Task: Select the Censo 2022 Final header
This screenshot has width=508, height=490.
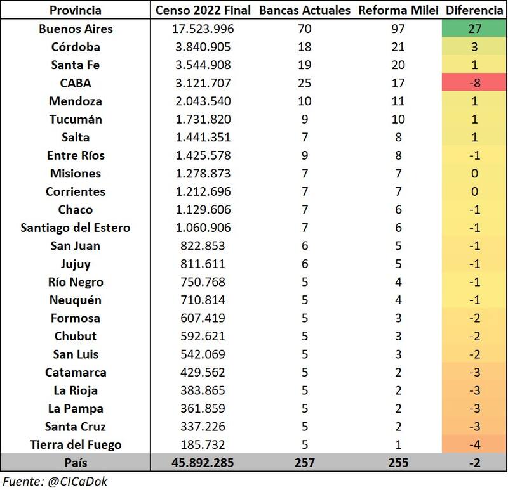Action: [x=203, y=10]
